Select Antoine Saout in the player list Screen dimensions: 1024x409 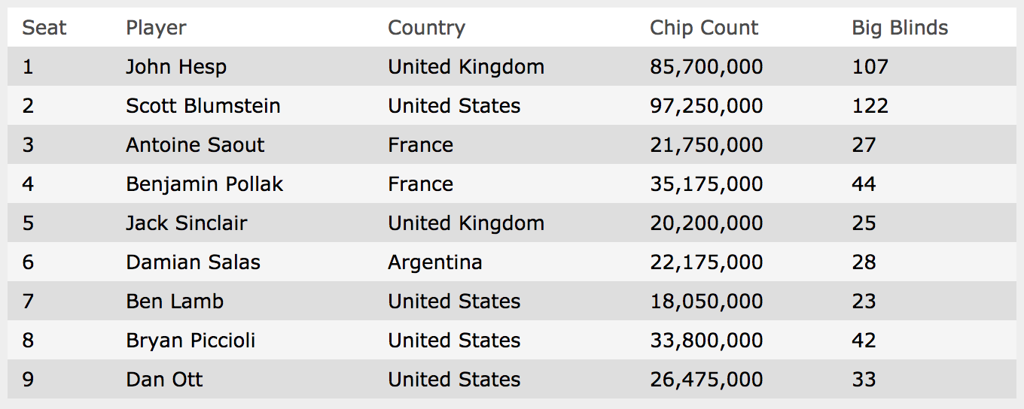pyautogui.click(x=195, y=145)
